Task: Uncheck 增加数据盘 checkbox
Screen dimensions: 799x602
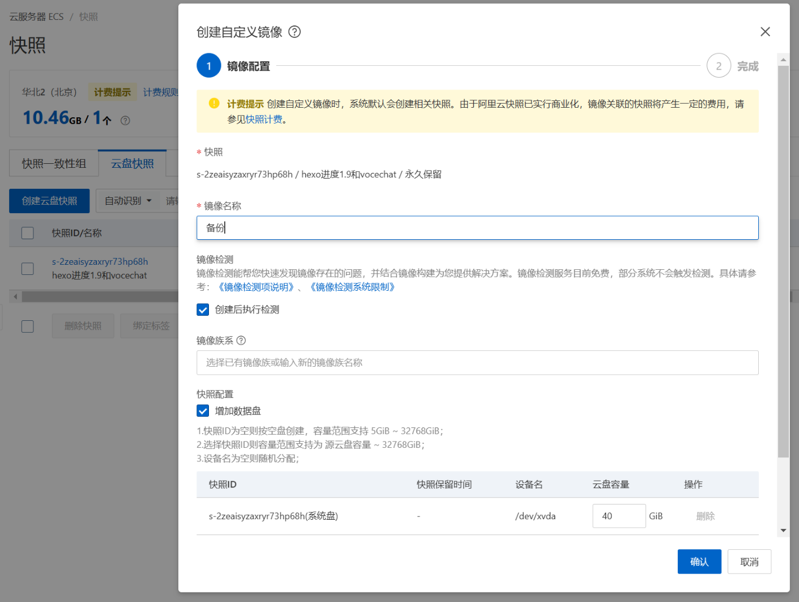Action: (x=203, y=410)
